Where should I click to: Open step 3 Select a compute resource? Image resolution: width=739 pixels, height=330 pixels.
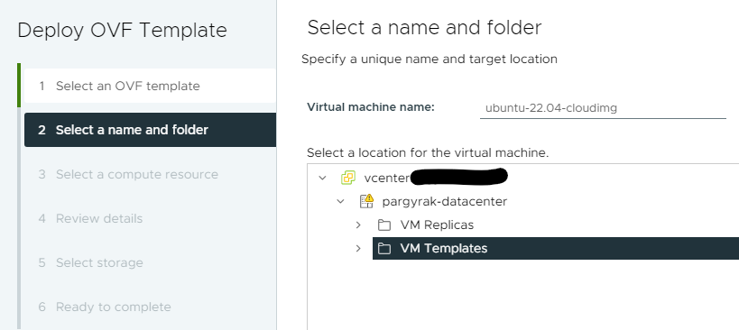point(150,174)
